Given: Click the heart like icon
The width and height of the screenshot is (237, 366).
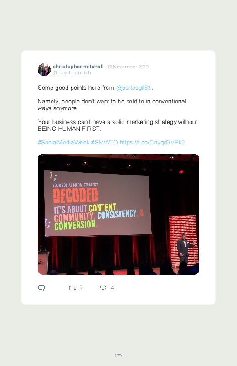Looking at the screenshot, I should [103, 288].
